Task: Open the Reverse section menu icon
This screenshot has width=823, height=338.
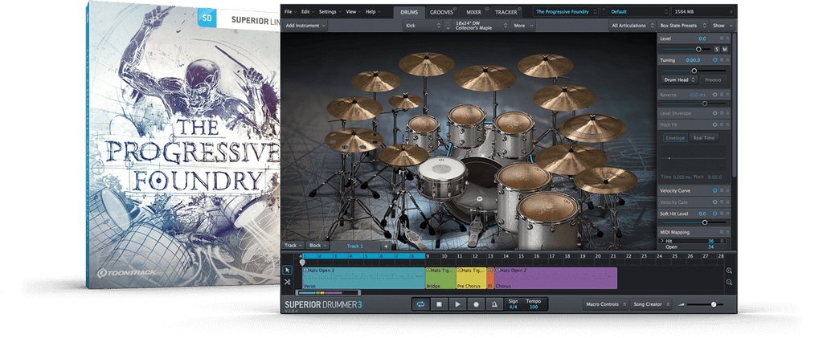Action: (722, 95)
